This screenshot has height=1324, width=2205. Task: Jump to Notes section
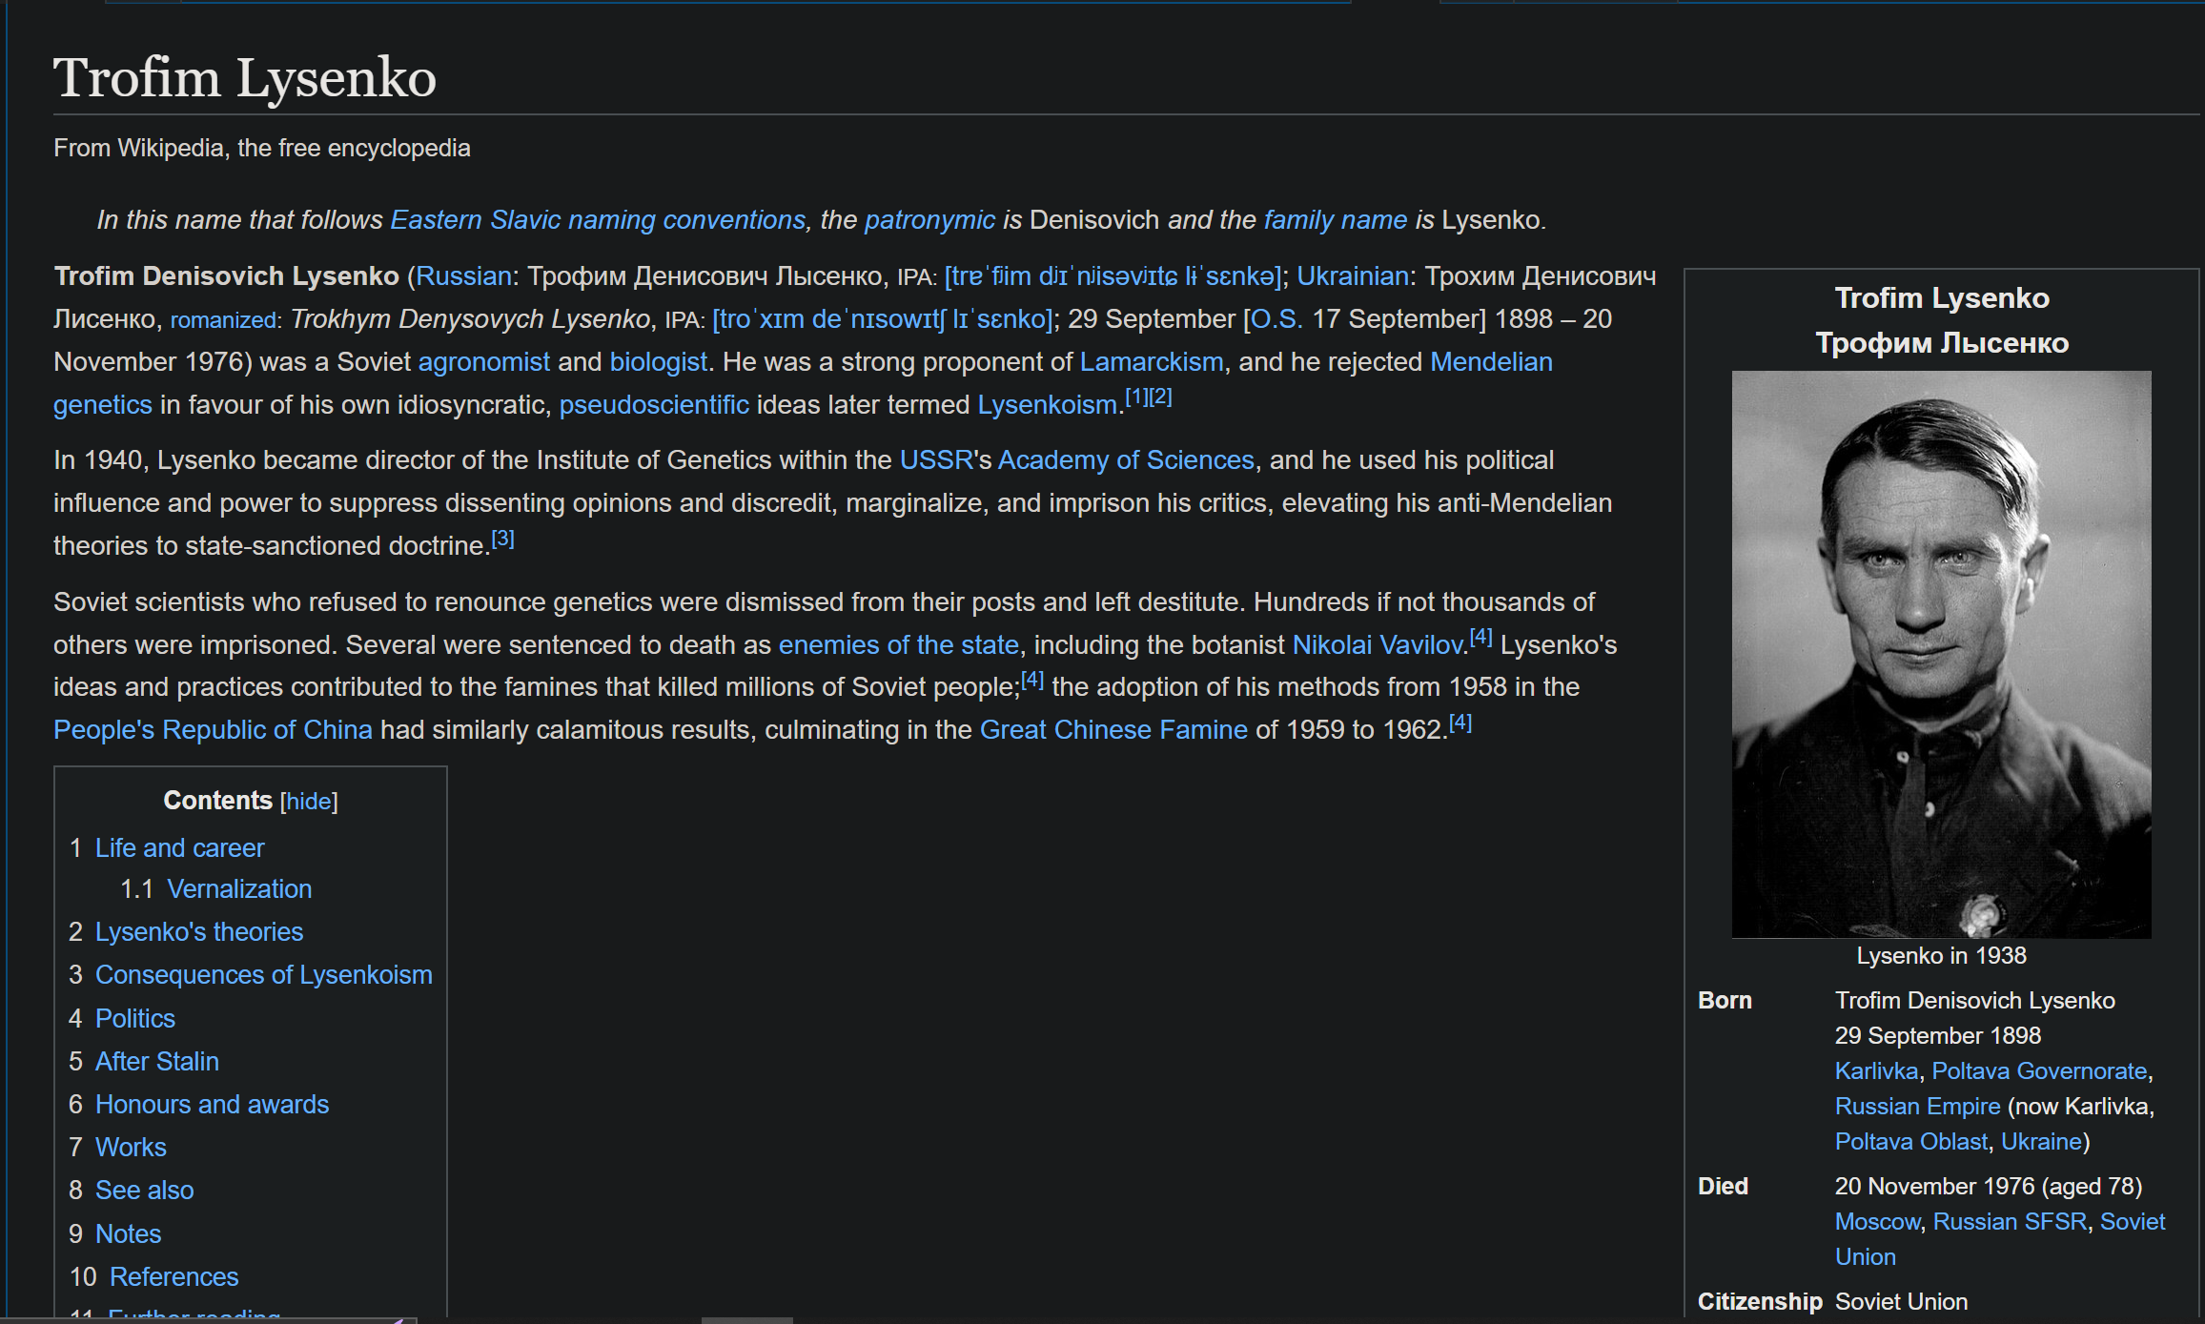pos(129,1234)
